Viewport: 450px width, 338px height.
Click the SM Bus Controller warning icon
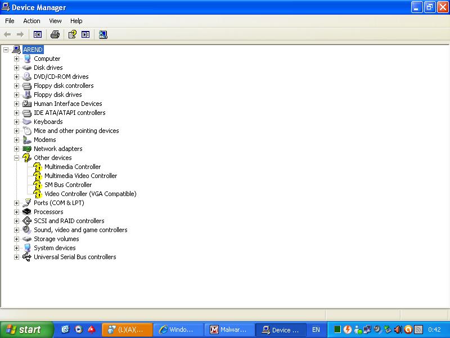tap(37, 185)
